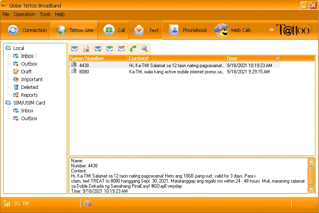
Task: Click the Reply message icon
Action: click(x=98, y=49)
